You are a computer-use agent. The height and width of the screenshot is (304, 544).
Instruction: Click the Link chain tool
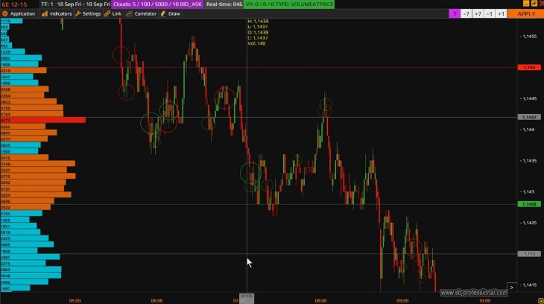(x=113, y=13)
